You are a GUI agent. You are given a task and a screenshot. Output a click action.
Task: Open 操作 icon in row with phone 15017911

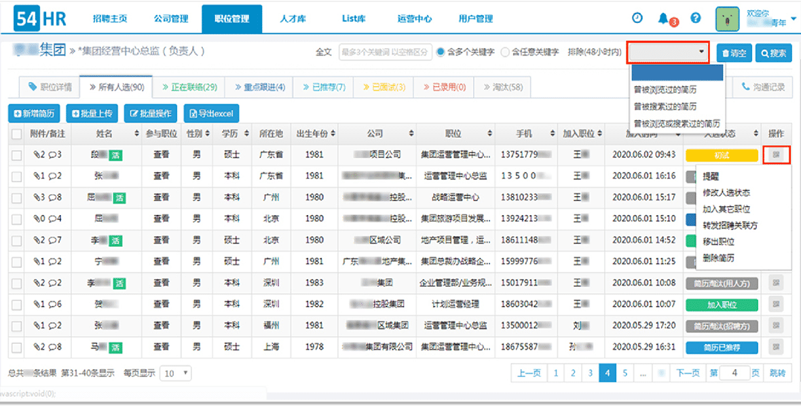pyautogui.click(x=776, y=283)
